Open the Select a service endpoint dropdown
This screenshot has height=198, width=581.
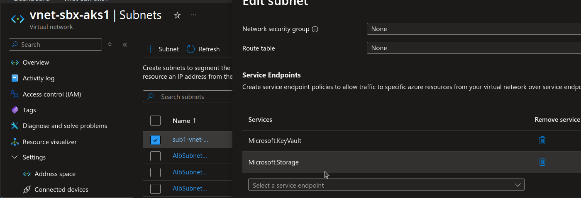pyautogui.click(x=386, y=185)
